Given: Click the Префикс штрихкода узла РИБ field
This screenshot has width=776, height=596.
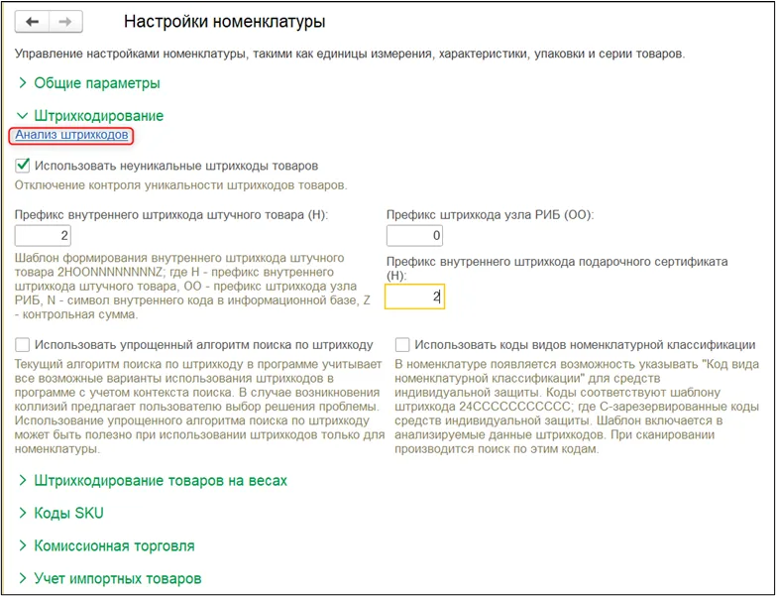Looking at the screenshot, I should (414, 235).
